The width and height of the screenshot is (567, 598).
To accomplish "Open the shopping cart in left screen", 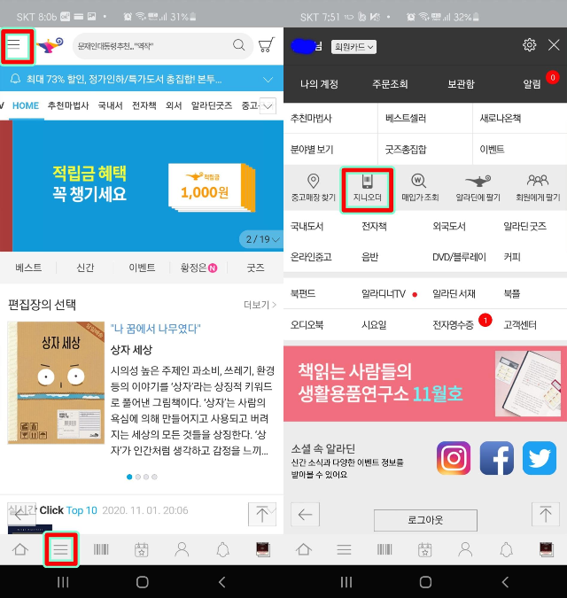I will 266,45.
